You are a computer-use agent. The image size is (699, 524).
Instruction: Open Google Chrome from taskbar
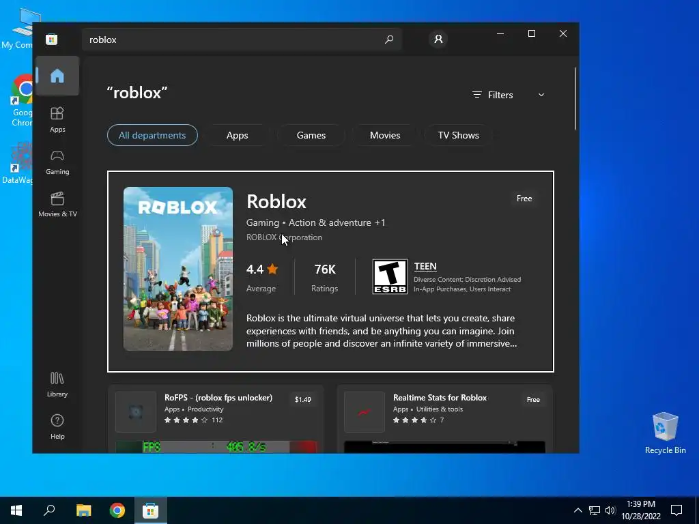[117, 510]
